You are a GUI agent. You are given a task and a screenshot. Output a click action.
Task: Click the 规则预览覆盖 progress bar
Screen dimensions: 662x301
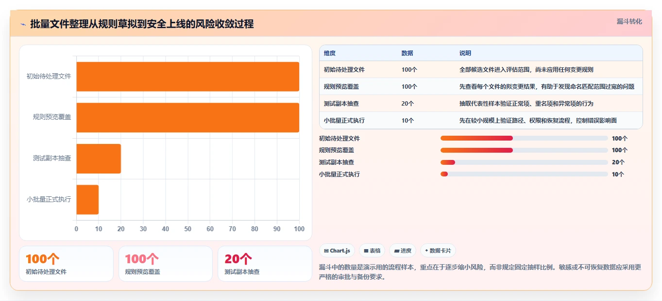click(524, 150)
